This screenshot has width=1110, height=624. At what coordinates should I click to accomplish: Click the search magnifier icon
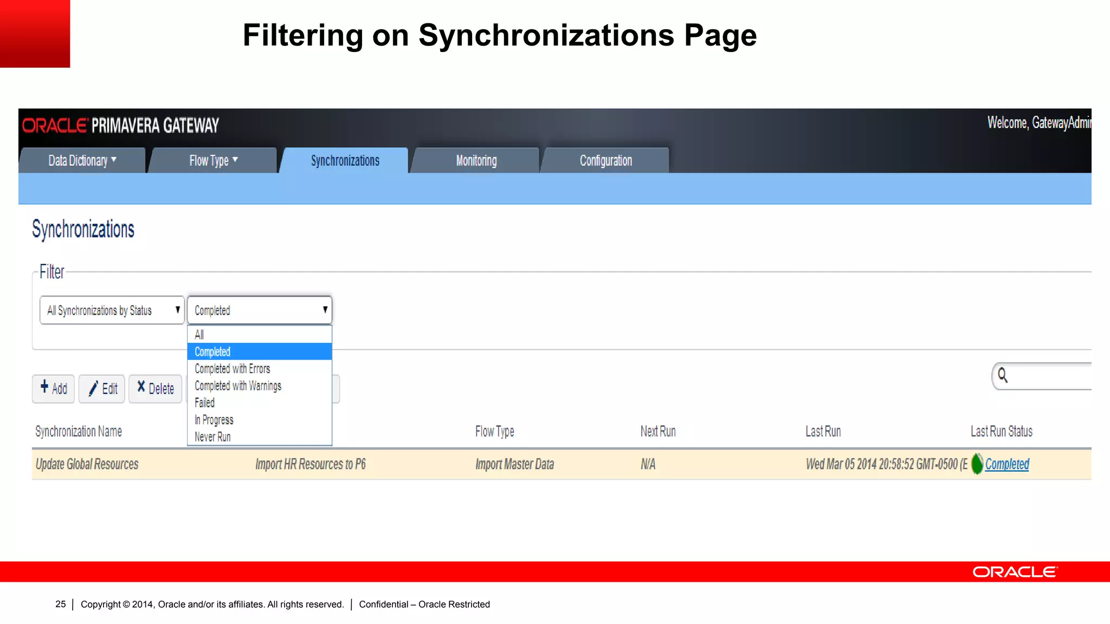[1003, 375]
